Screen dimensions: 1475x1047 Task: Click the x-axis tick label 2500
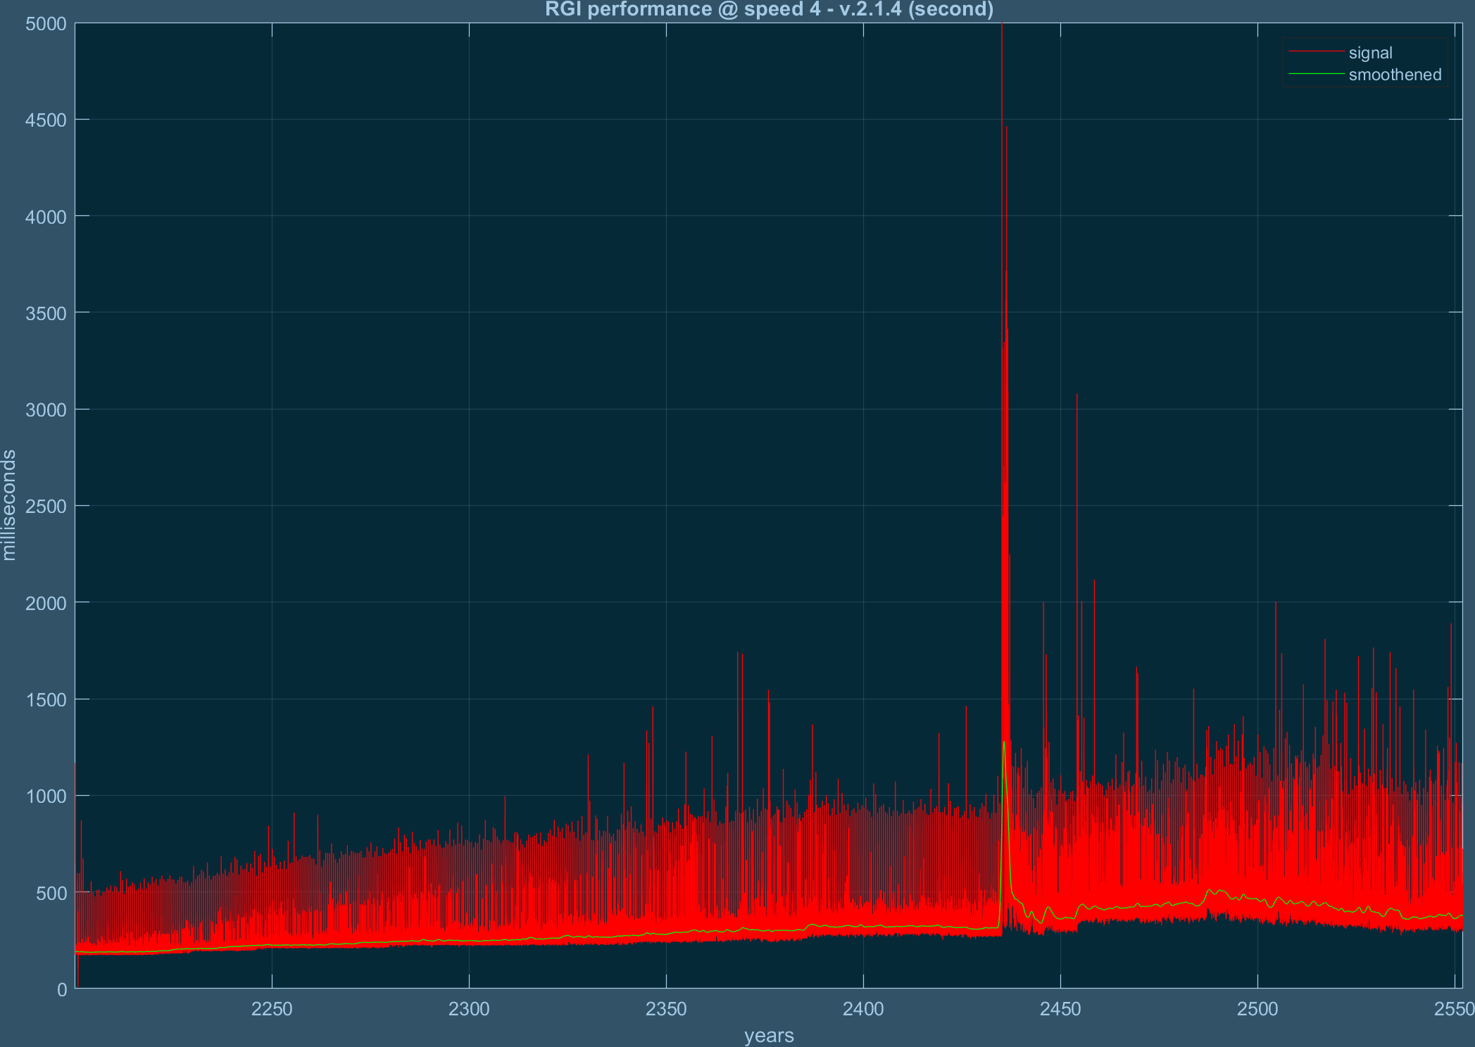click(x=1257, y=1009)
